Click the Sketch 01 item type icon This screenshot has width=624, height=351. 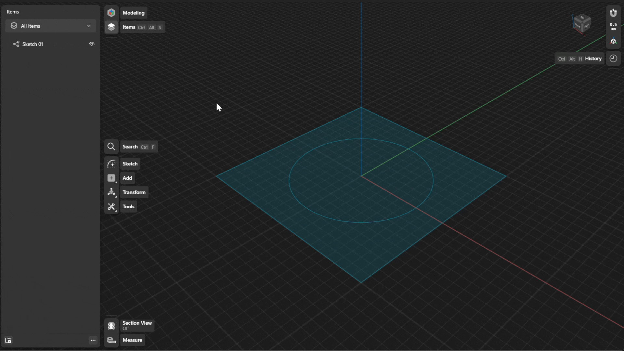[16, 44]
